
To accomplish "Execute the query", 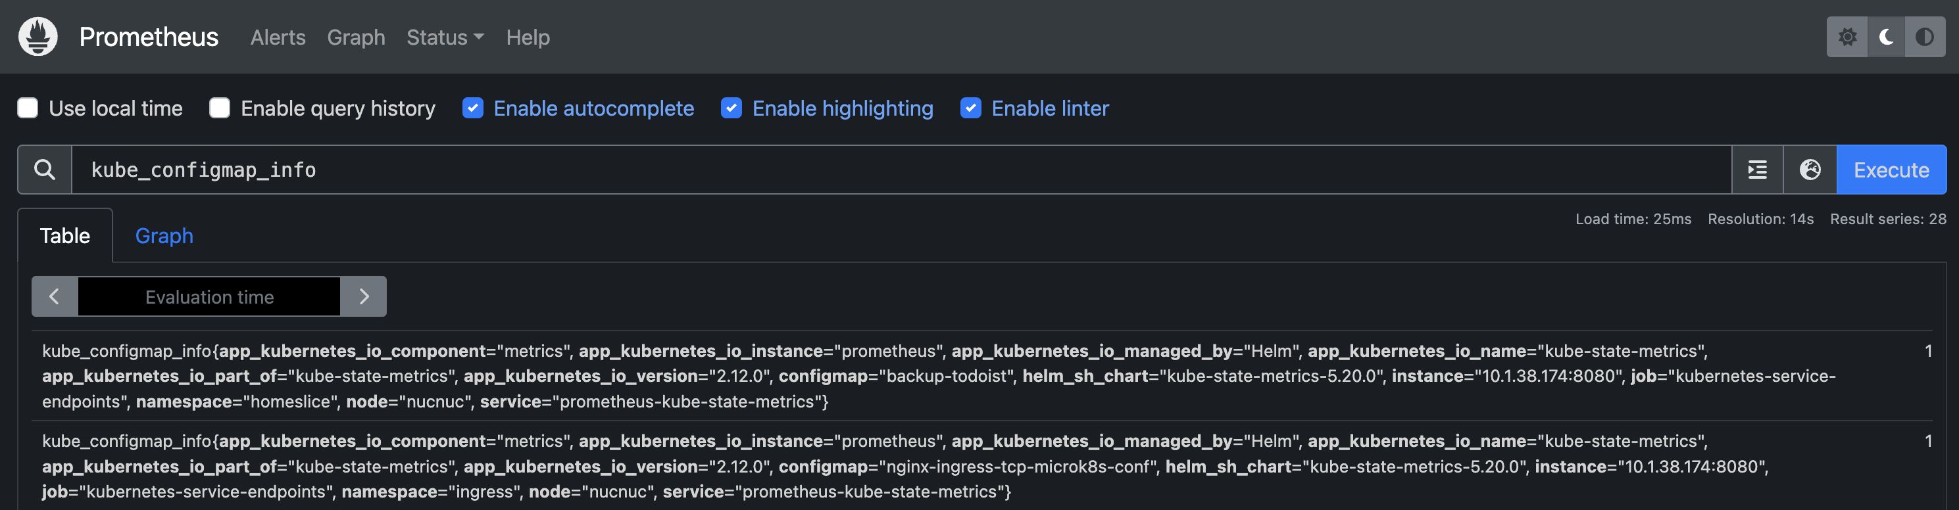I will tap(1891, 170).
